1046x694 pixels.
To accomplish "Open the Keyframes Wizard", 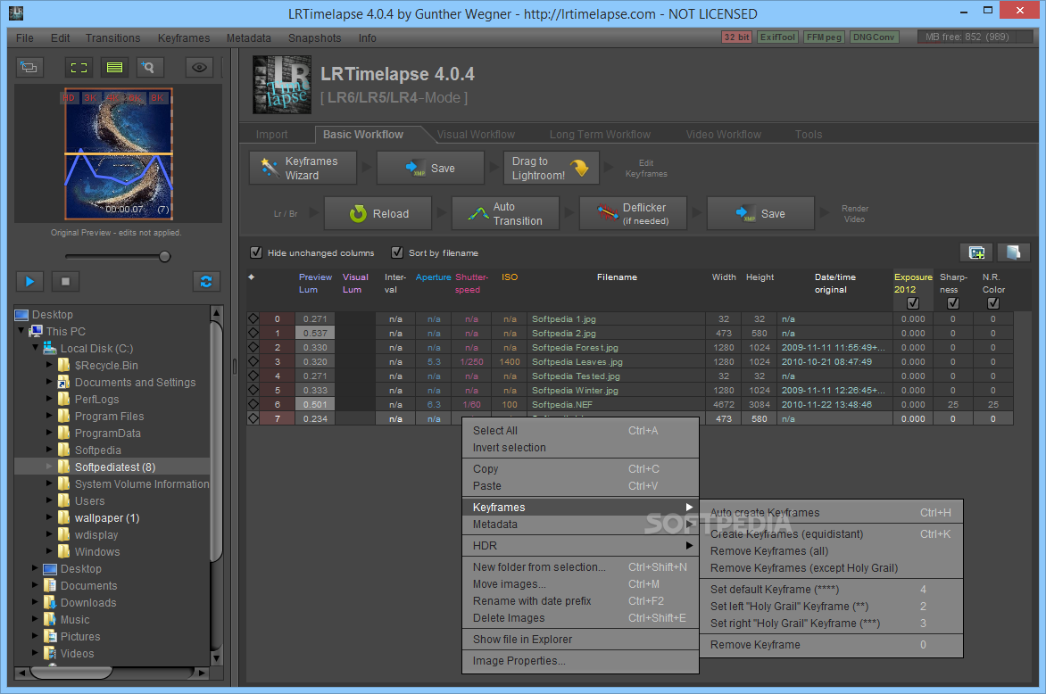I will pos(303,168).
